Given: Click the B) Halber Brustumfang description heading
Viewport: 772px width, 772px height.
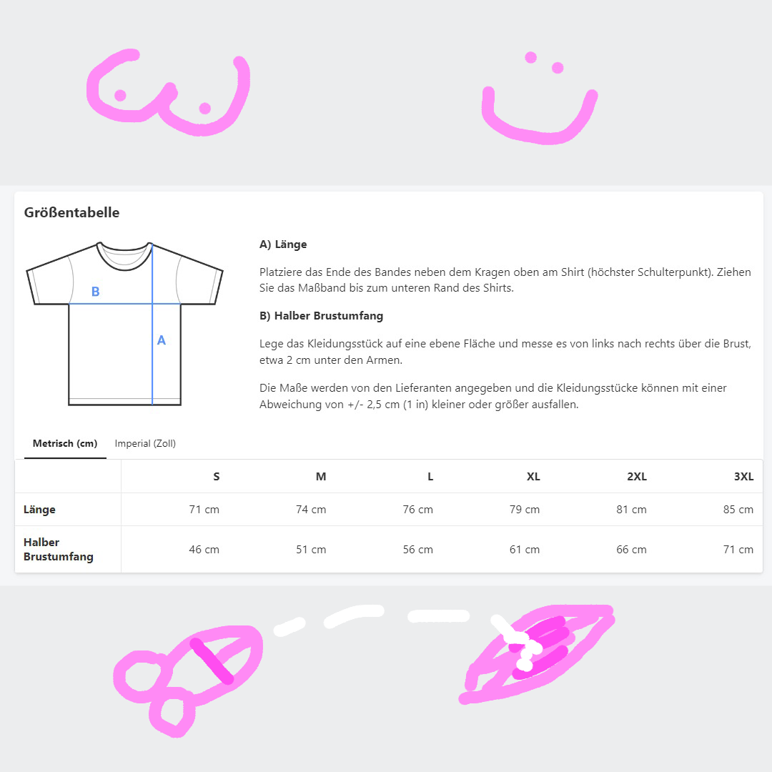Looking at the screenshot, I should click(321, 316).
